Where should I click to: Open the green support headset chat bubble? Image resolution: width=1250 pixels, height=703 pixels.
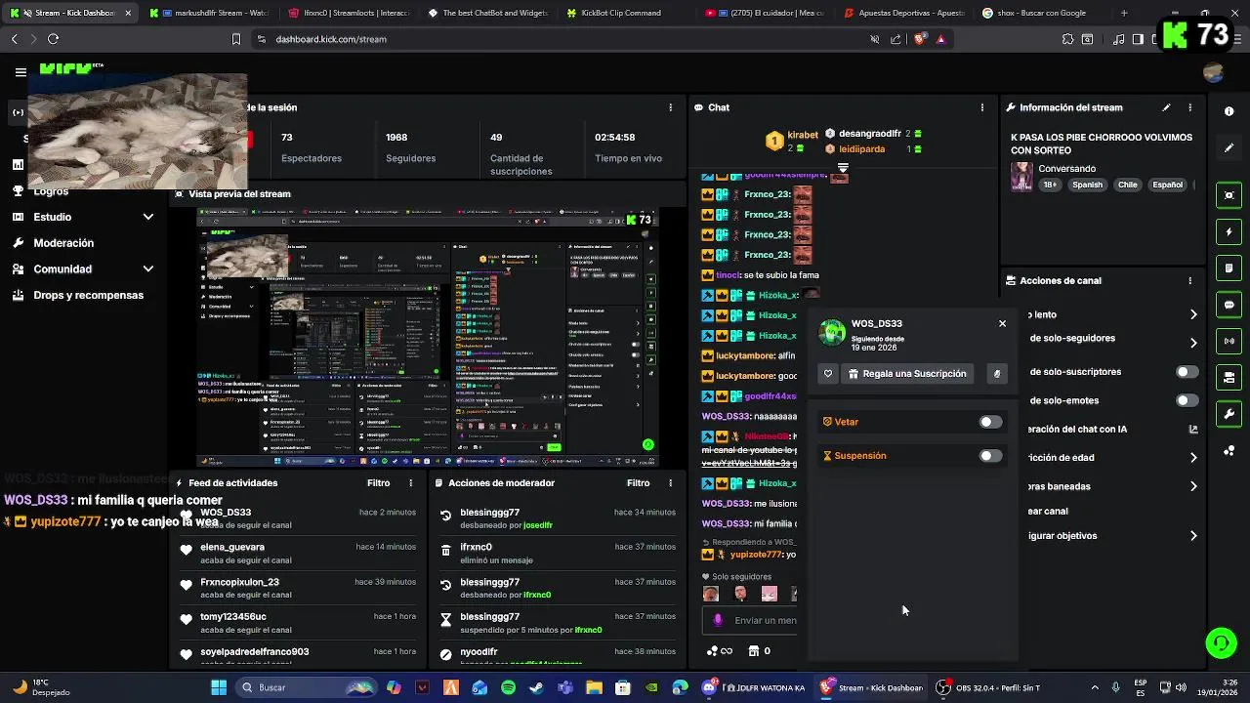[x=1221, y=642]
